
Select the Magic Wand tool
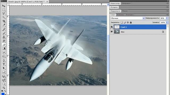coord(4,17)
